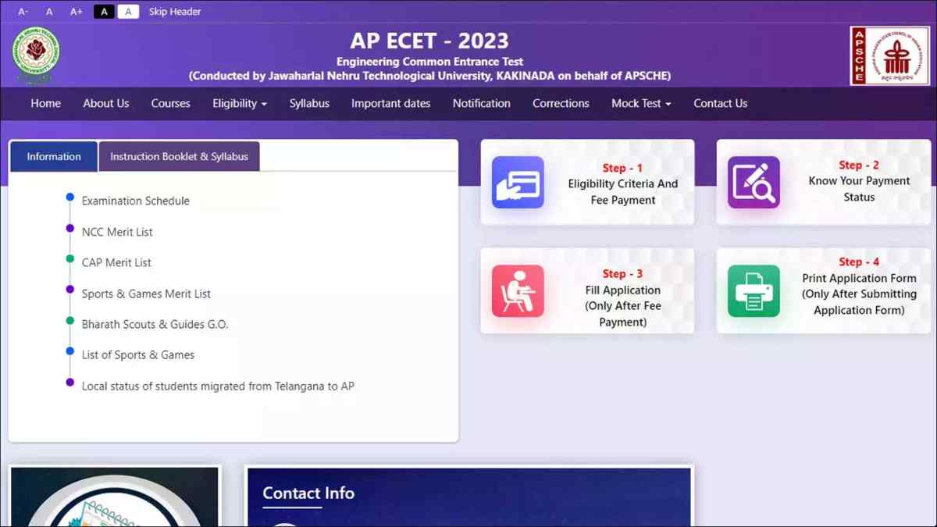Open the Examination Schedule link
The height and width of the screenshot is (527, 937).
[x=136, y=201]
